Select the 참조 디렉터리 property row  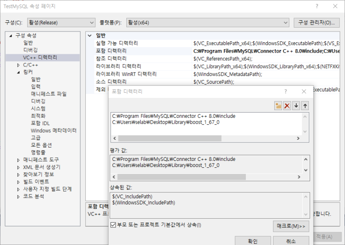pyautogui.click(x=217, y=59)
